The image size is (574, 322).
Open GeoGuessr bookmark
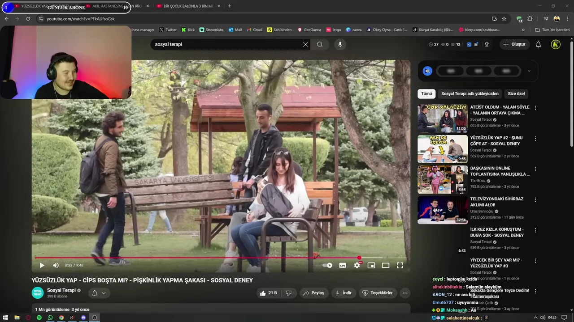(309, 30)
